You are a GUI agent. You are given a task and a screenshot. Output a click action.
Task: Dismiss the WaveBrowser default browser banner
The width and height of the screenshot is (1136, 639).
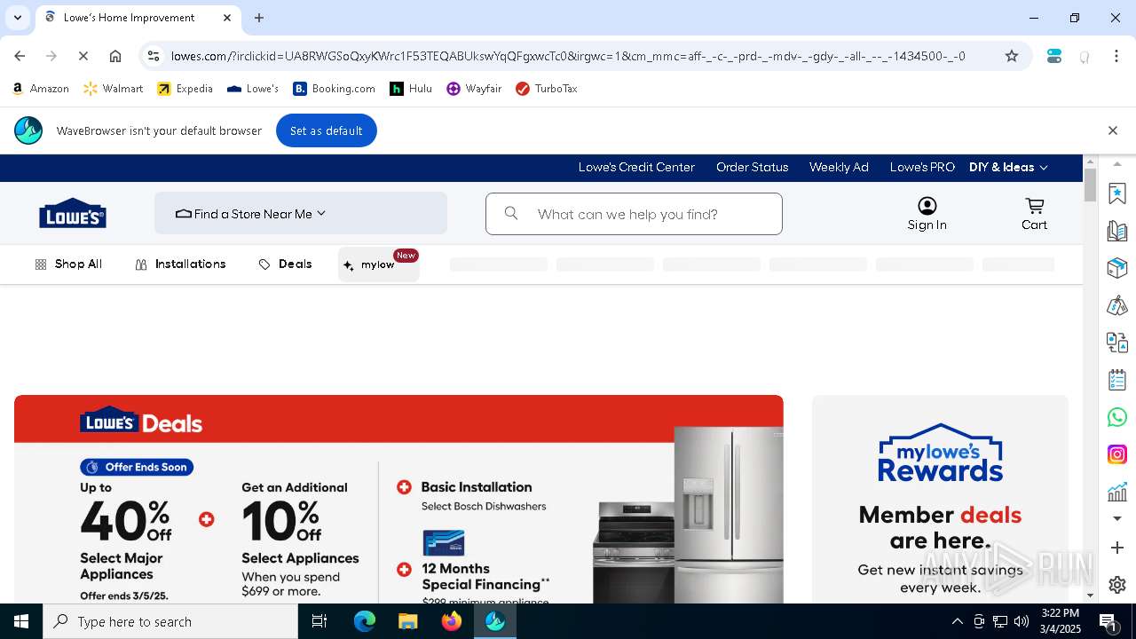coord(1112,130)
